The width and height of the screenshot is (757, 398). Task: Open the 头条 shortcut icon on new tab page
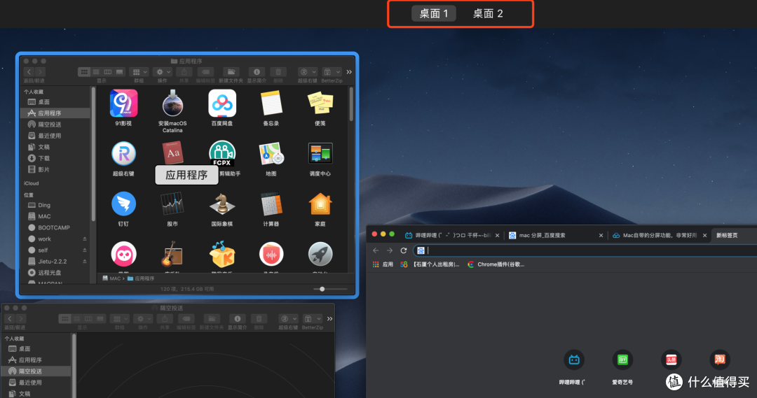671,360
